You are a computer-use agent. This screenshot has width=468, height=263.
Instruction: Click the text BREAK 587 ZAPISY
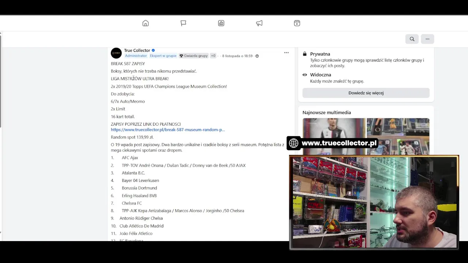(128, 64)
